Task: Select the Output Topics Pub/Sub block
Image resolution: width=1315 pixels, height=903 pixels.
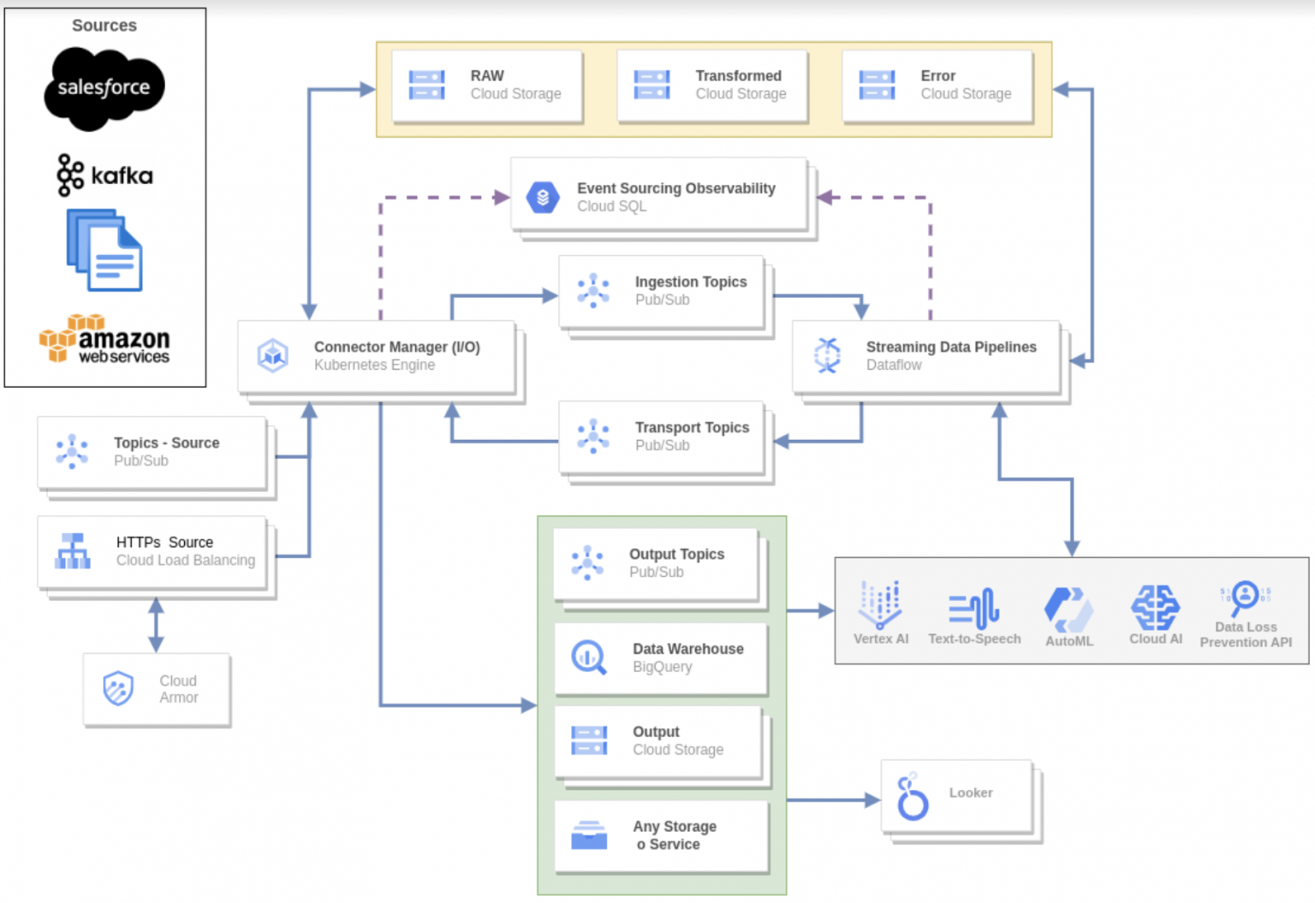Action: (x=657, y=562)
